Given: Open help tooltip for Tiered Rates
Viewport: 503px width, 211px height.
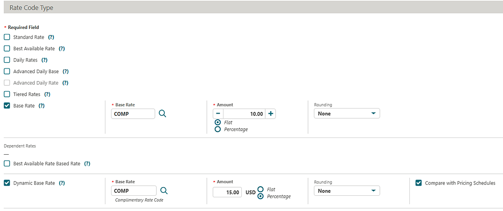Looking at the screenshot, I should [x=47, y=94].
